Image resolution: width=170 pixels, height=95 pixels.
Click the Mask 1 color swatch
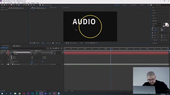(x=11, y=57)
